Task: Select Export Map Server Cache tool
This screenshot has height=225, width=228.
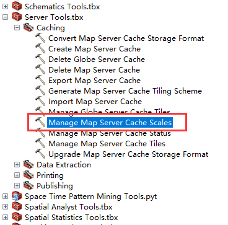Action: click(94, 81)
